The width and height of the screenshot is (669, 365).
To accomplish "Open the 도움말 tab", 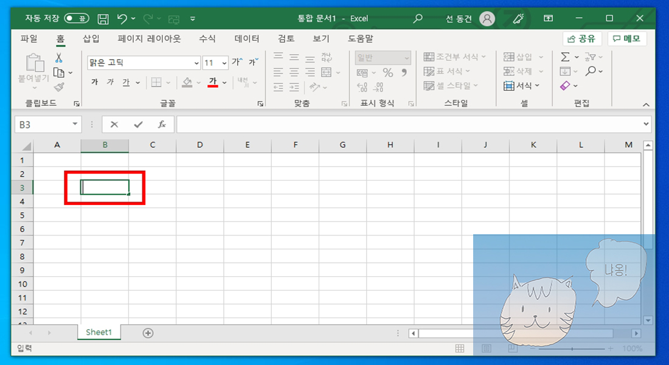I will coord(361,38).
